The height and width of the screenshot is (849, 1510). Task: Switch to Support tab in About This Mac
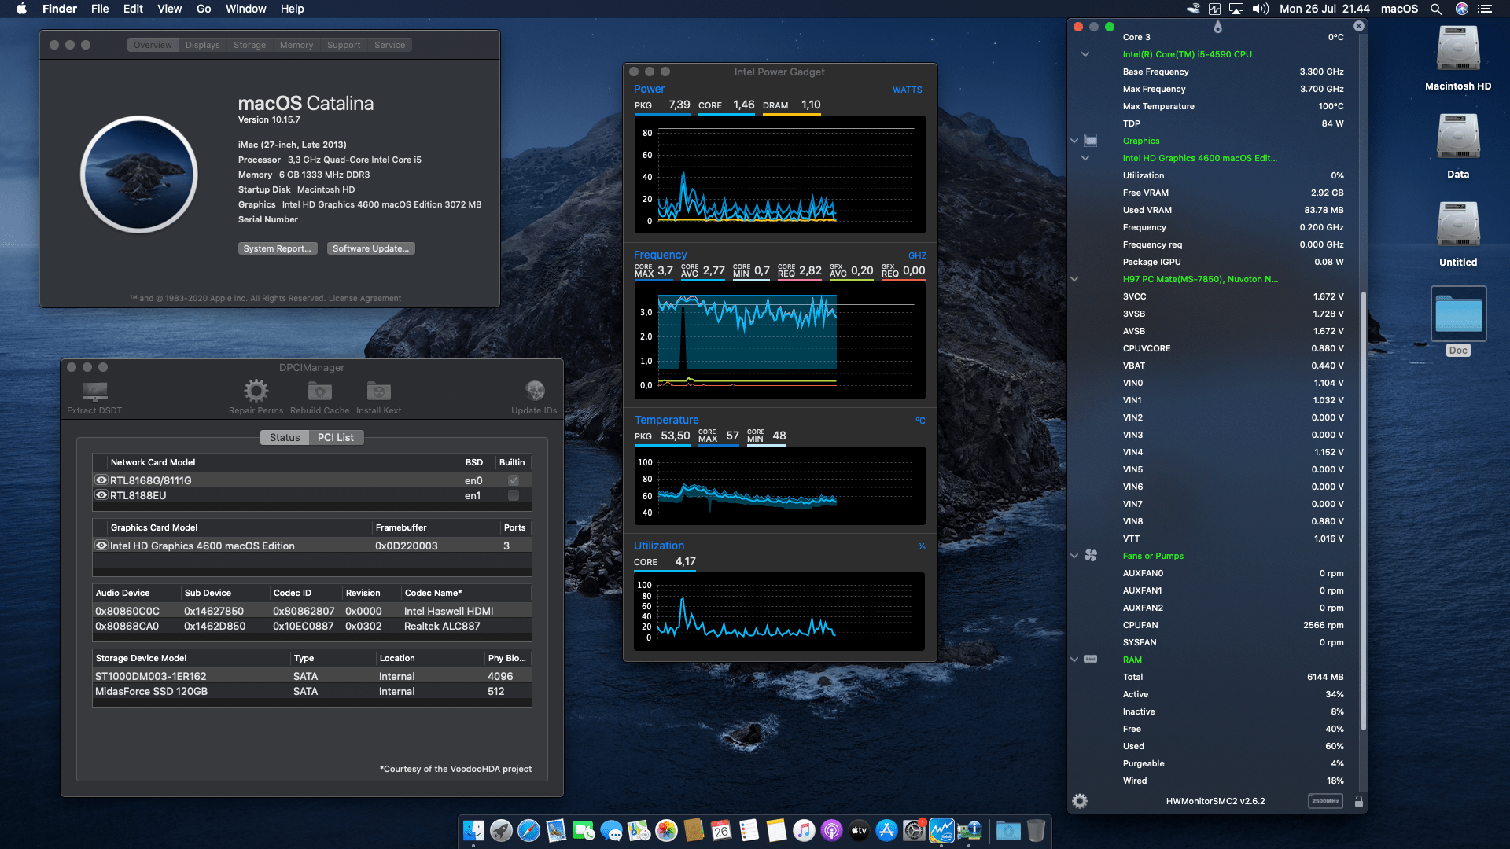pos(344,45)
